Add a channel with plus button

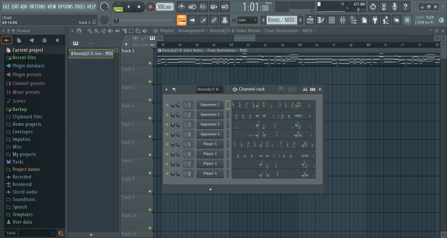click(x=210, y=189)
